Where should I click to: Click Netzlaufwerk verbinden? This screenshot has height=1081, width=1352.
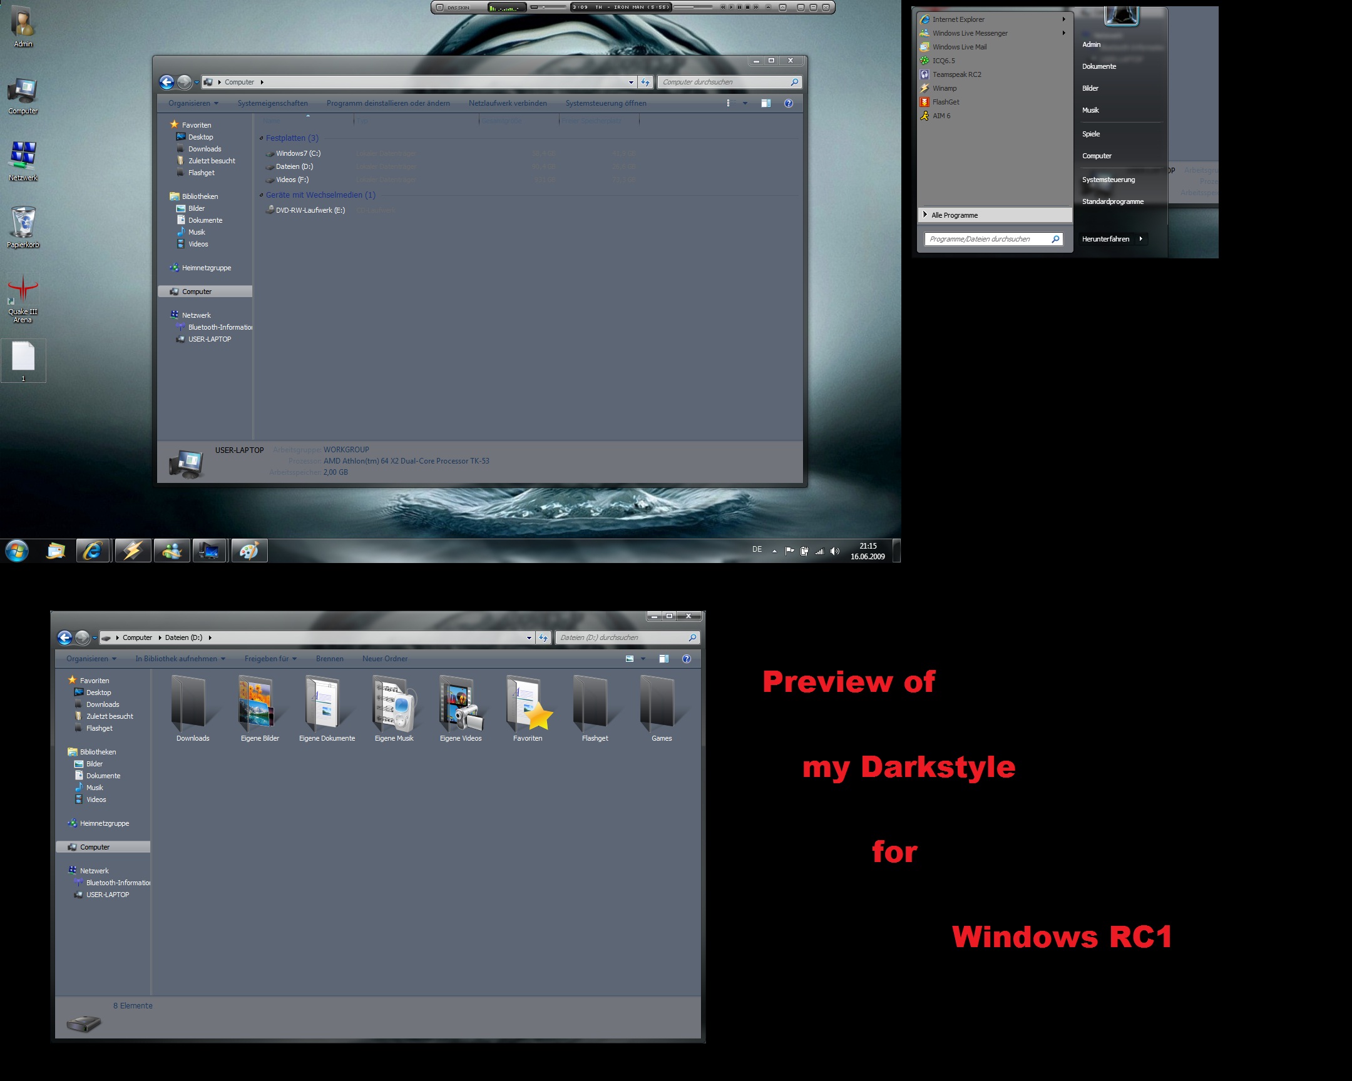coord(508,103)
